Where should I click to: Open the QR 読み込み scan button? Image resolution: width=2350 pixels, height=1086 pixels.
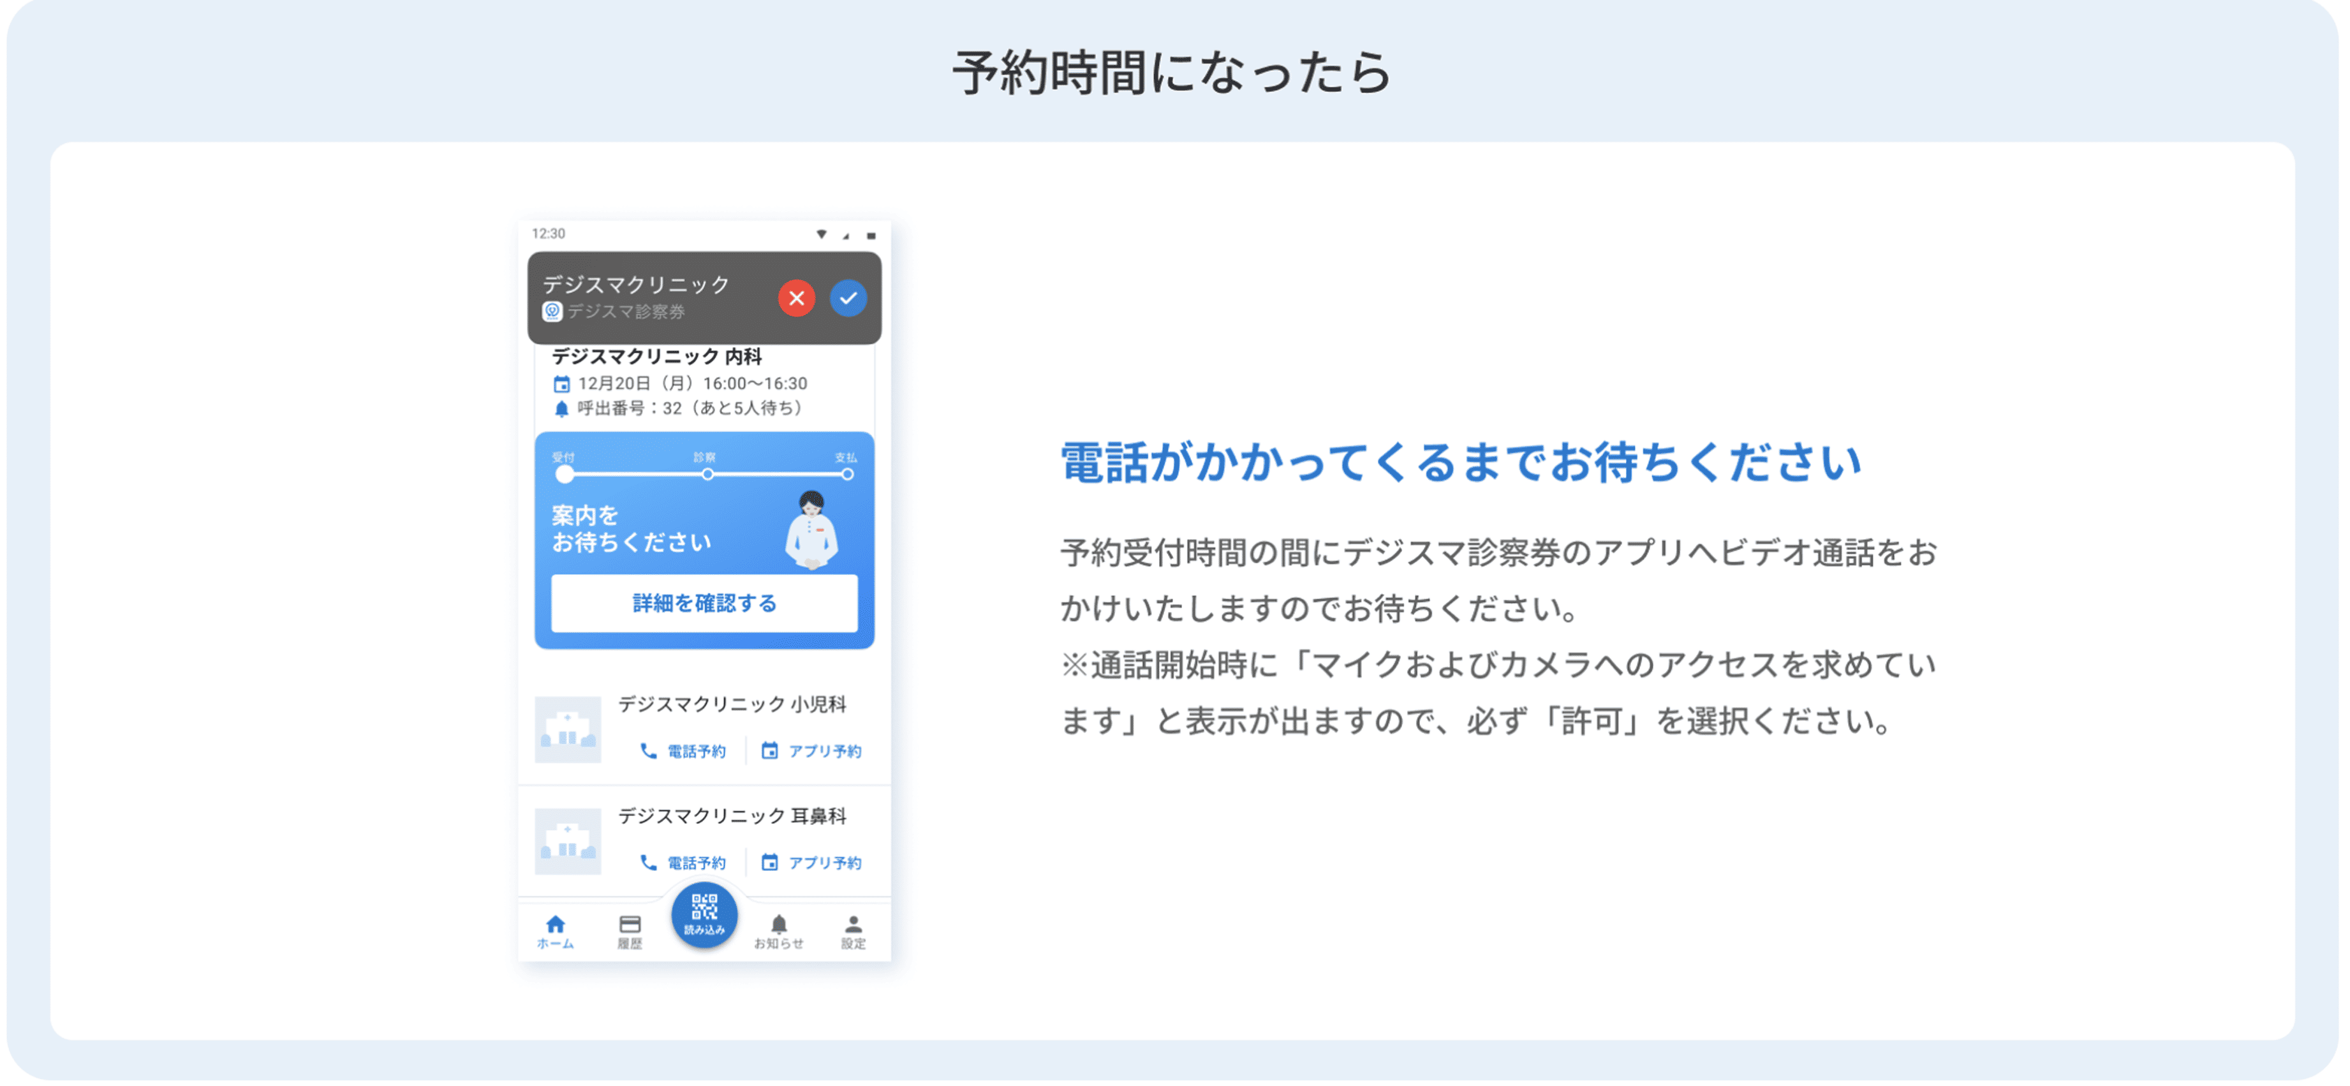point(704,914)
